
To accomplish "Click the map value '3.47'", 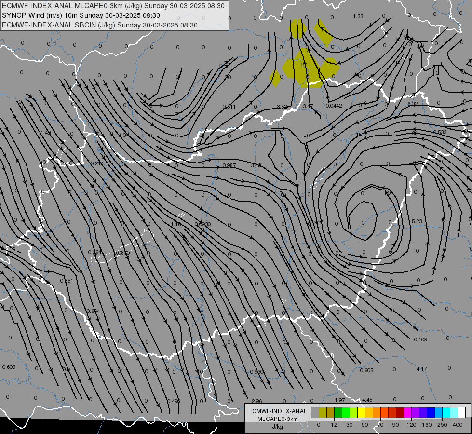I will (308, 106).
